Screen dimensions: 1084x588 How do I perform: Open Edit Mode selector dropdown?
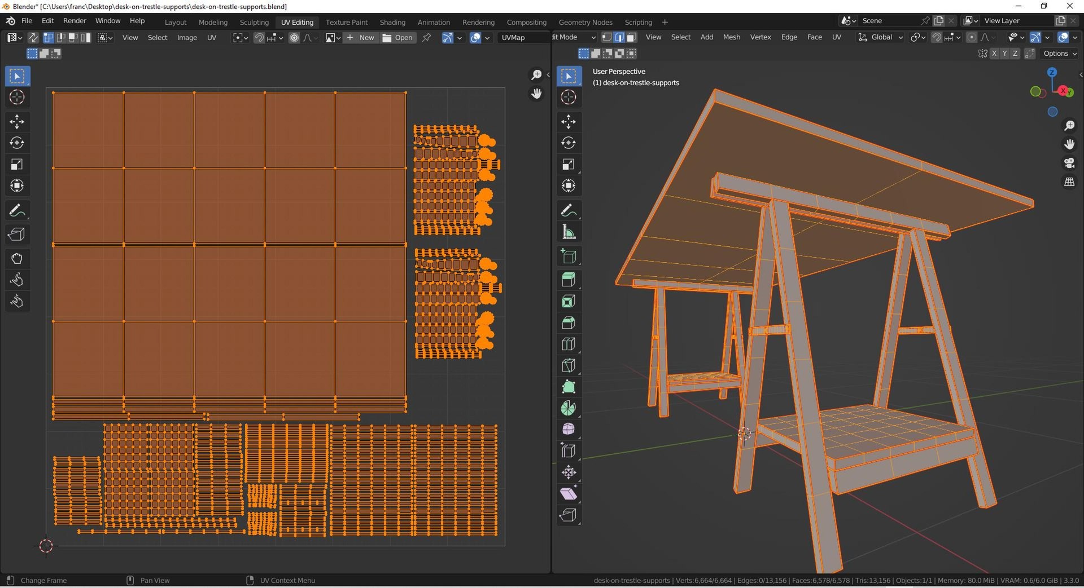click(x=574, y=37)
